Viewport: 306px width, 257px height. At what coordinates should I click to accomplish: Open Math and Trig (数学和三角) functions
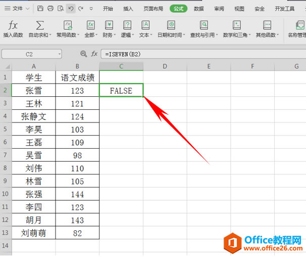tap(236, 29)
